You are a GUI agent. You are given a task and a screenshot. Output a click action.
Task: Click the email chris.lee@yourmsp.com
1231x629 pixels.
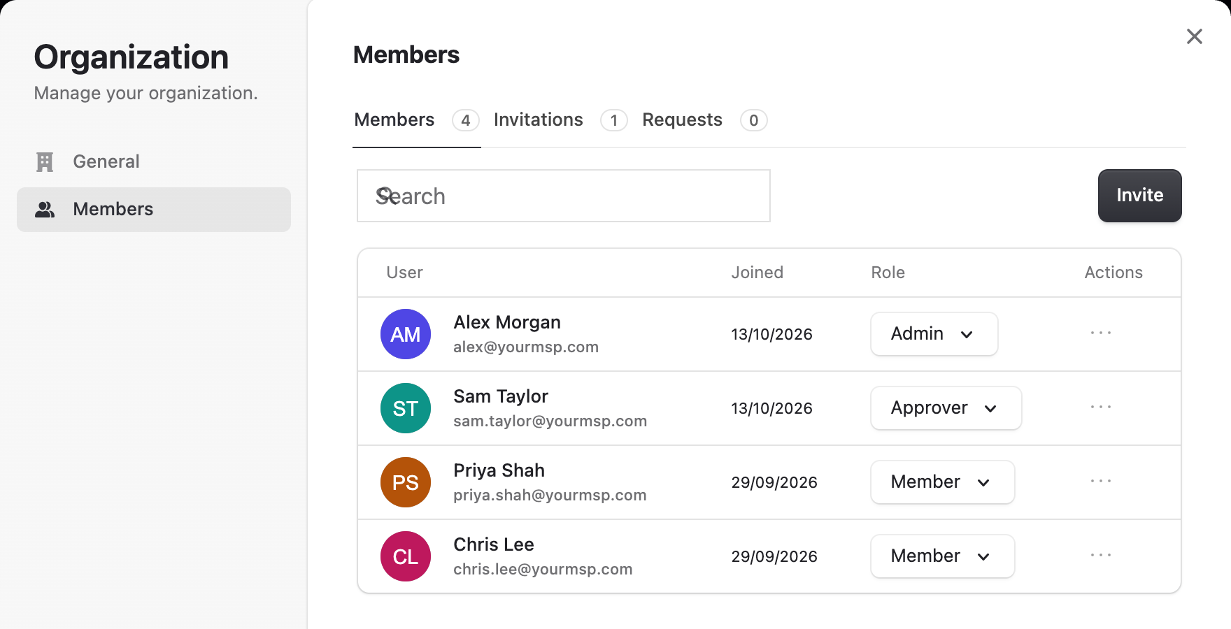(543, 570)
